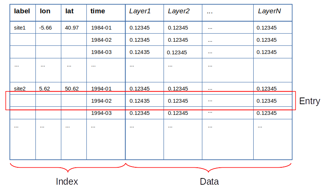The height and width of the screenshot is (188, 326).
Task: Select the "Layer1" column header
Action: 140,11
